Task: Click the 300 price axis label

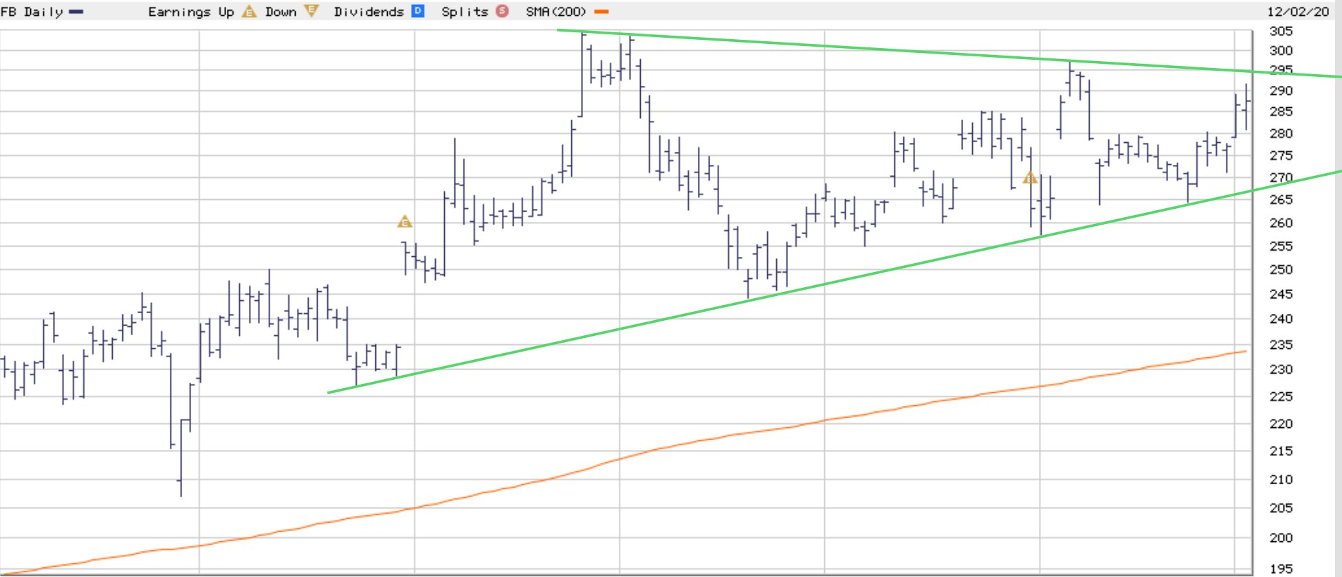Action: pos(1281,50)
